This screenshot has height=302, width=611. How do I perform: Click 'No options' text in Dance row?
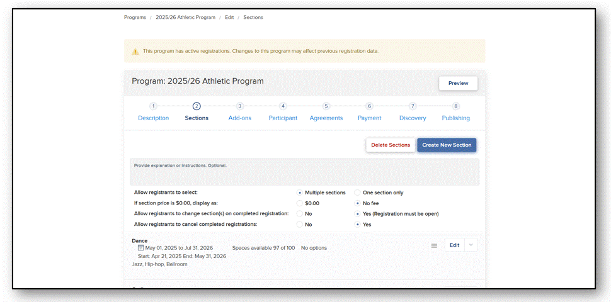pos(314,248)
